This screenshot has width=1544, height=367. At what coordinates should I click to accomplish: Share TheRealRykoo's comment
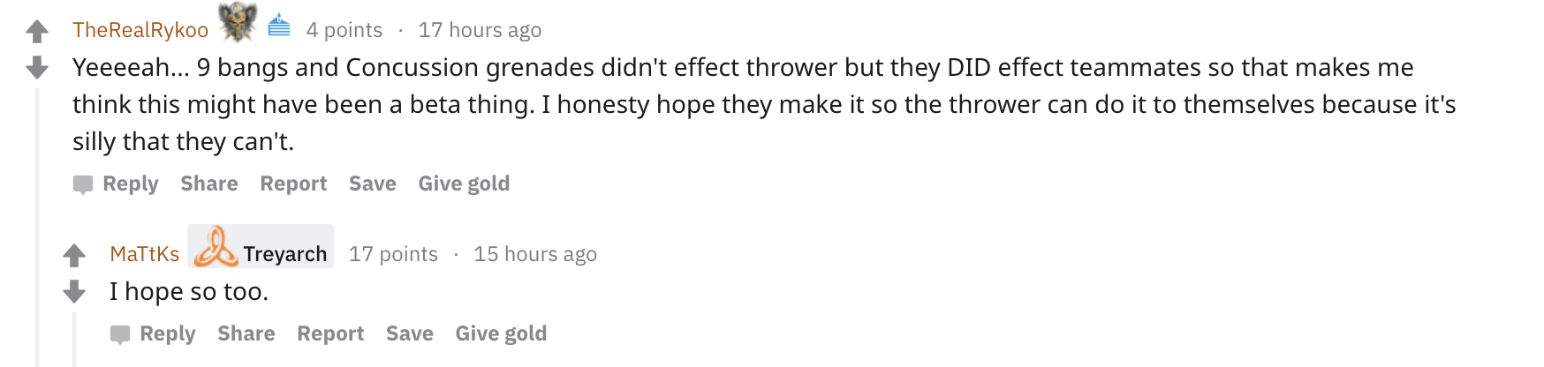[209, 183]
